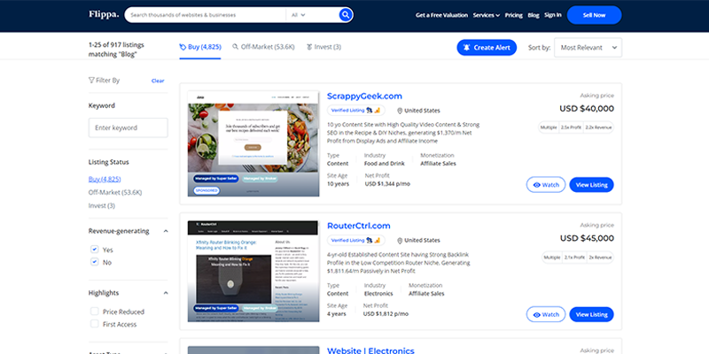
Task: Click Sign In
Action: [x=552, y=15]
